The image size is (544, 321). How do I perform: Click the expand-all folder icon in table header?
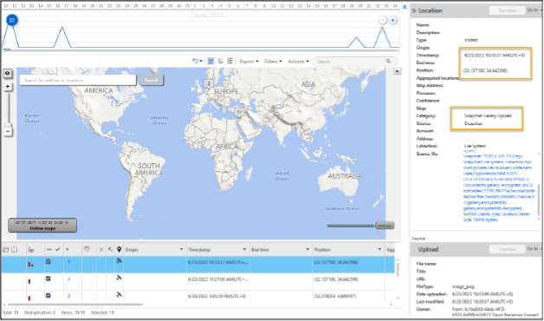tap(6, 250)
